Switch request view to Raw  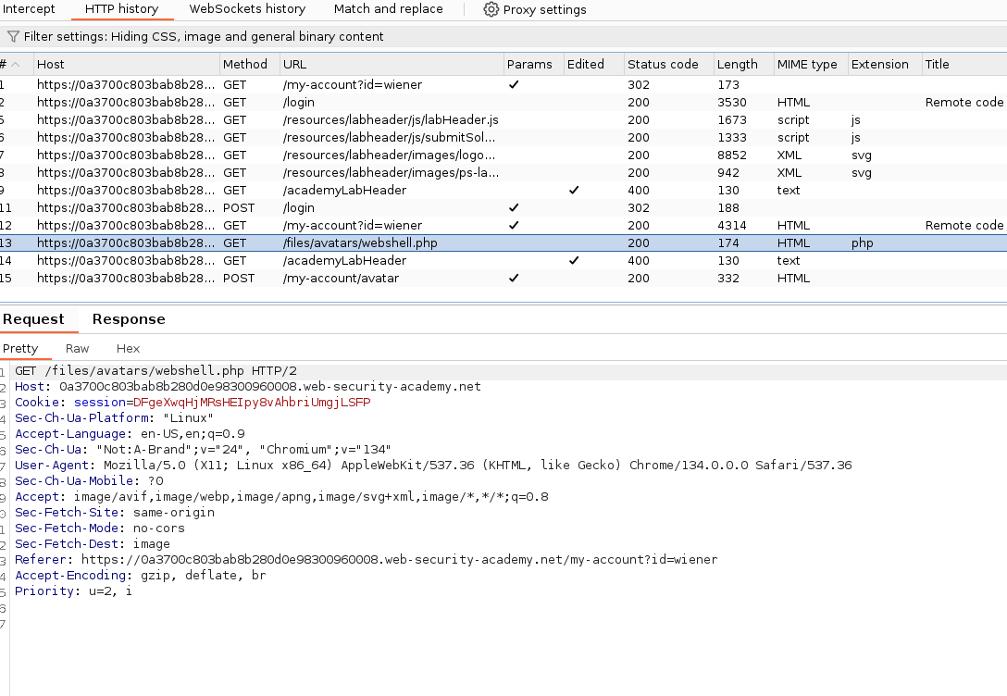pos(77,349)
